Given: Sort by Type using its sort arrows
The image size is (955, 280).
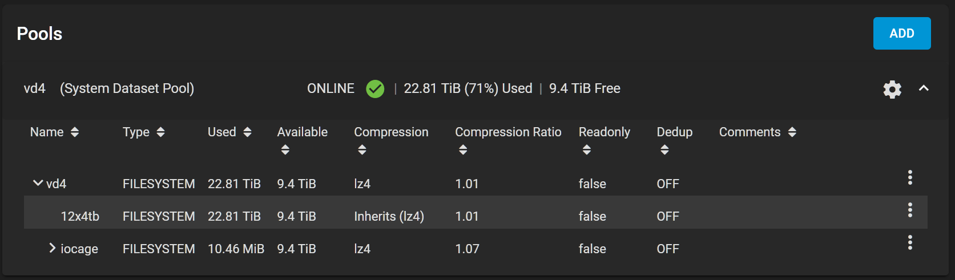Looking at the screenshot, I should (x=160, y=132).
